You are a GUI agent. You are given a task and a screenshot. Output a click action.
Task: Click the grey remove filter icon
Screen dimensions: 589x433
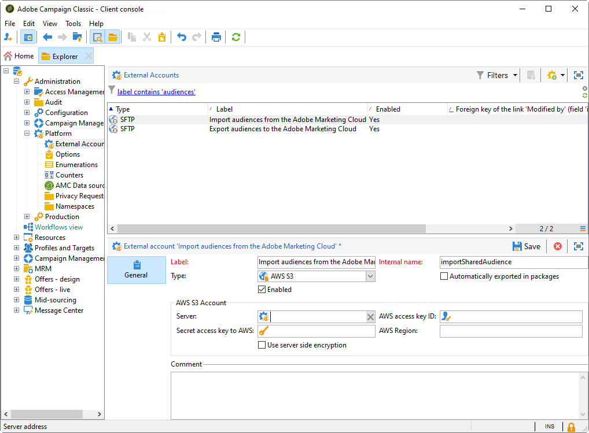[x=585, y=88]
